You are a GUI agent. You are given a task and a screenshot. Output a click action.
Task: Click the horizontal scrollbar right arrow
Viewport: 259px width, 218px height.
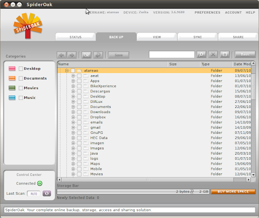click(248, 179)
